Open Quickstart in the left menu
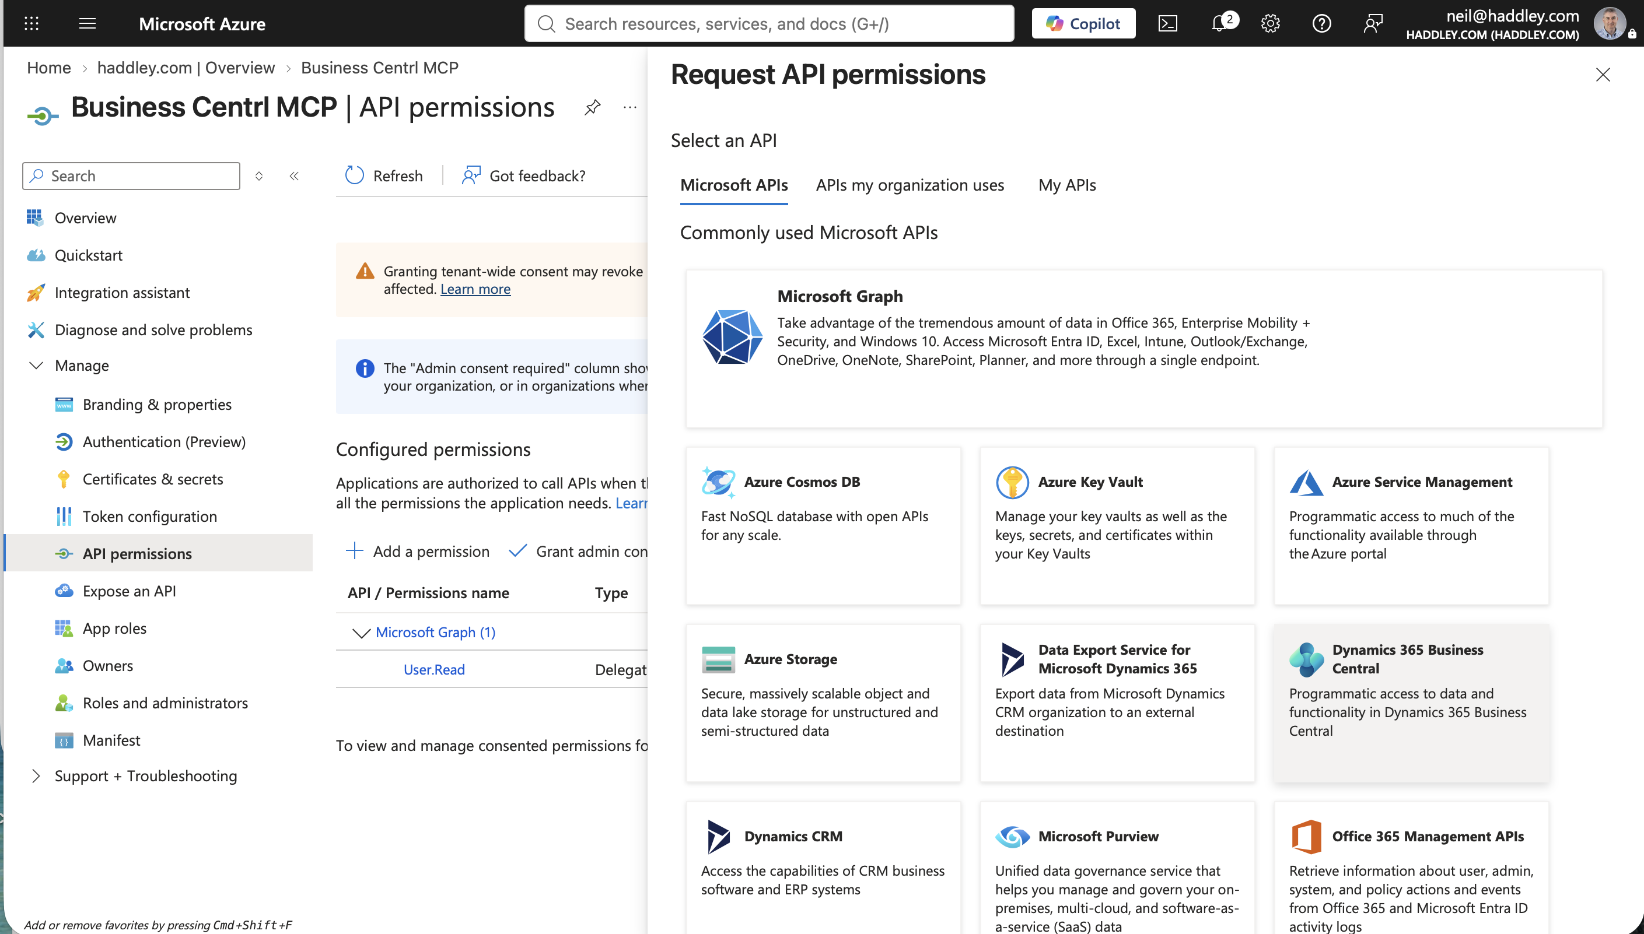This screenshot has width=1644, height=934. coord(89,255)
